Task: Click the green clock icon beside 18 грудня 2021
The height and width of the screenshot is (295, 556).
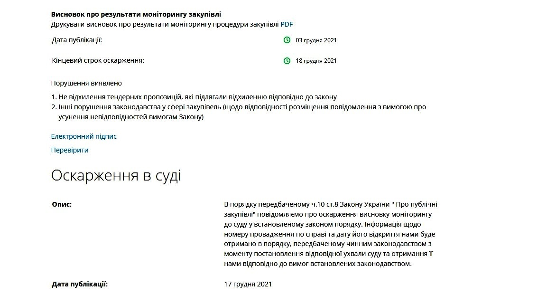Action: point(287,61)
